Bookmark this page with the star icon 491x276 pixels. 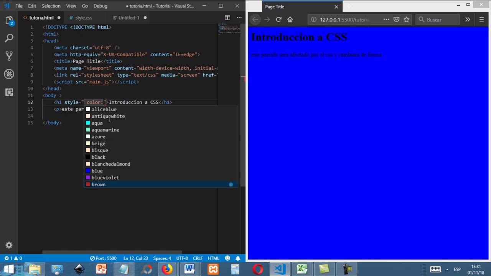(407, 20)
